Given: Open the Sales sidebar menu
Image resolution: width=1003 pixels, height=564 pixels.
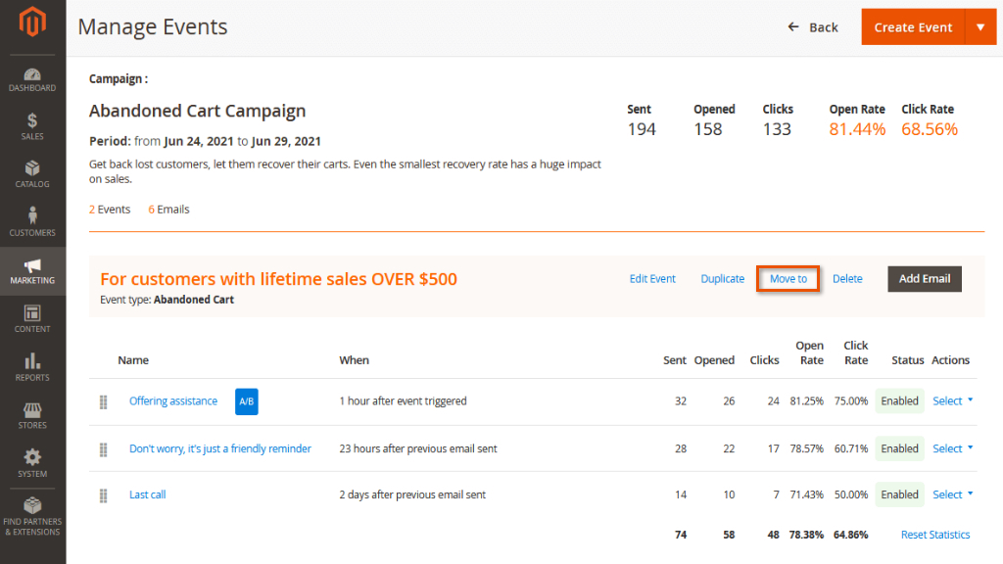Looking at the screenshot, I should [32, 126].
